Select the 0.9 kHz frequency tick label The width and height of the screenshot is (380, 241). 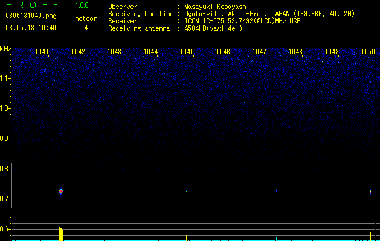point(5,139)
